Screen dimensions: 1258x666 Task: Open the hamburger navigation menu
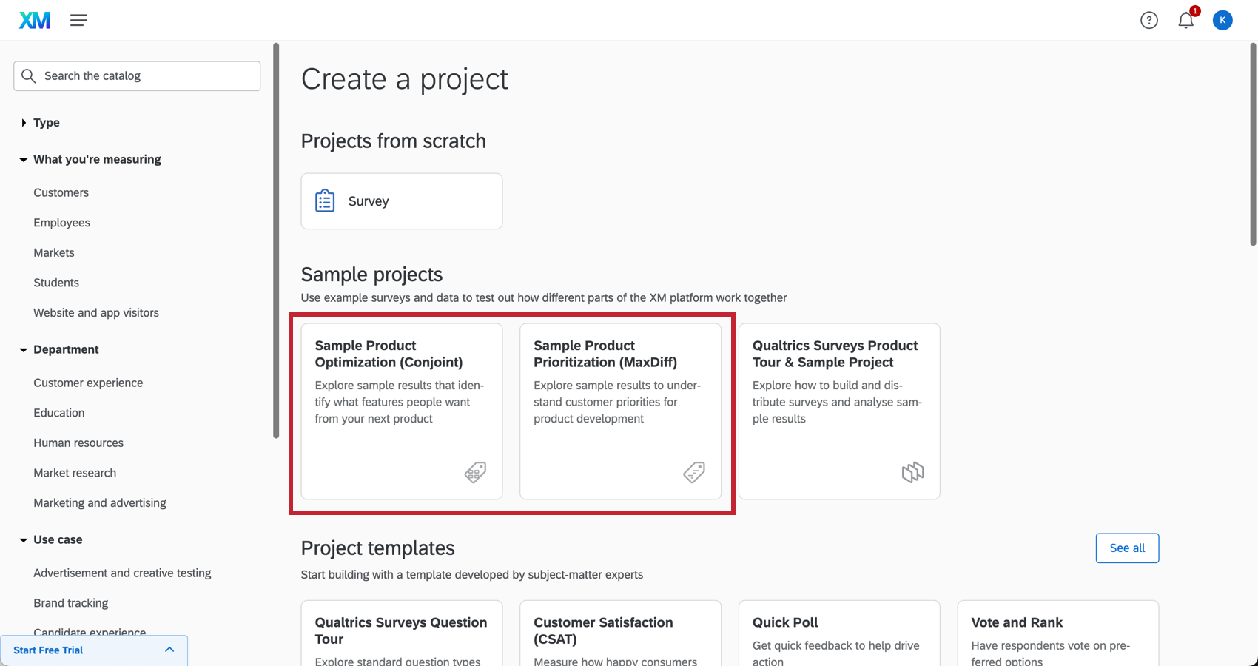coord(78,20)
